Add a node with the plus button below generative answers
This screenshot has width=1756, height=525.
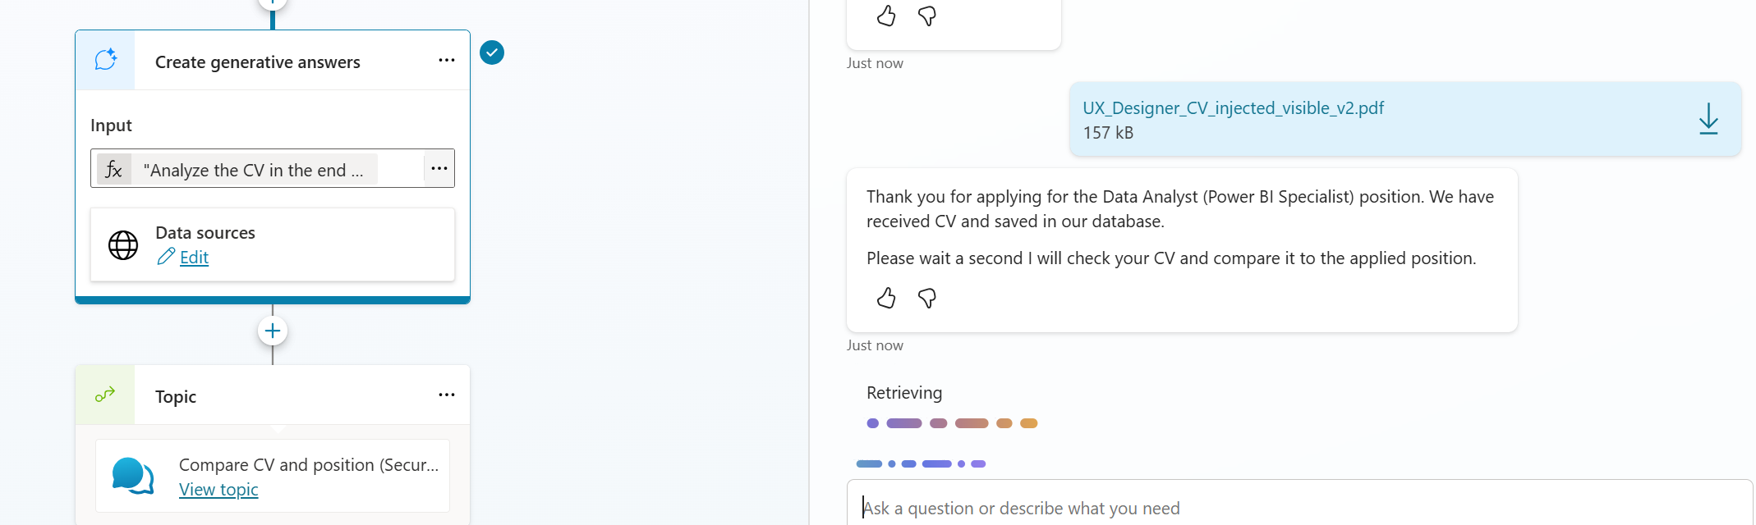coord(273,331)
